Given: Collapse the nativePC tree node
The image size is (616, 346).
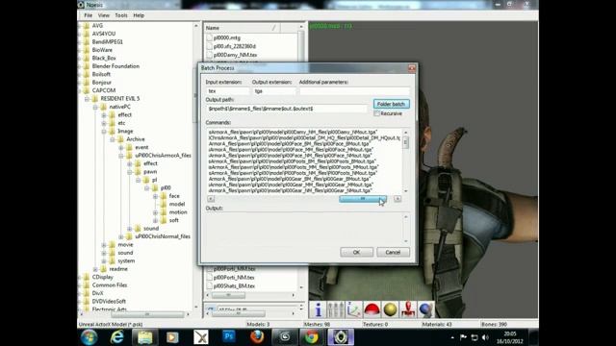Looking at the screenshot, I should pyautogui.click(x=95, y=107).
